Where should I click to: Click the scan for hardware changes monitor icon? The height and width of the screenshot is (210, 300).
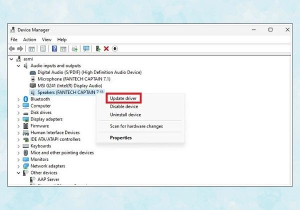click(x=86, y=48)
